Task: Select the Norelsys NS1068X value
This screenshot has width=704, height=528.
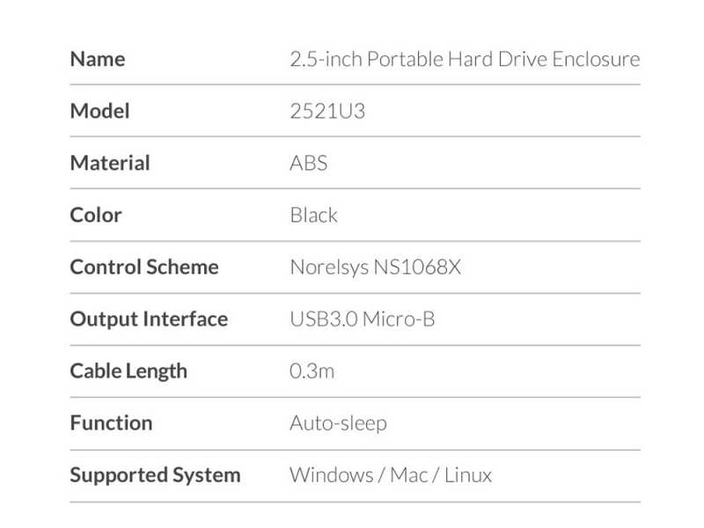Action: [376, 268]
